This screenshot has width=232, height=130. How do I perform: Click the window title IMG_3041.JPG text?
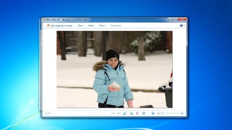click(53, 20)
